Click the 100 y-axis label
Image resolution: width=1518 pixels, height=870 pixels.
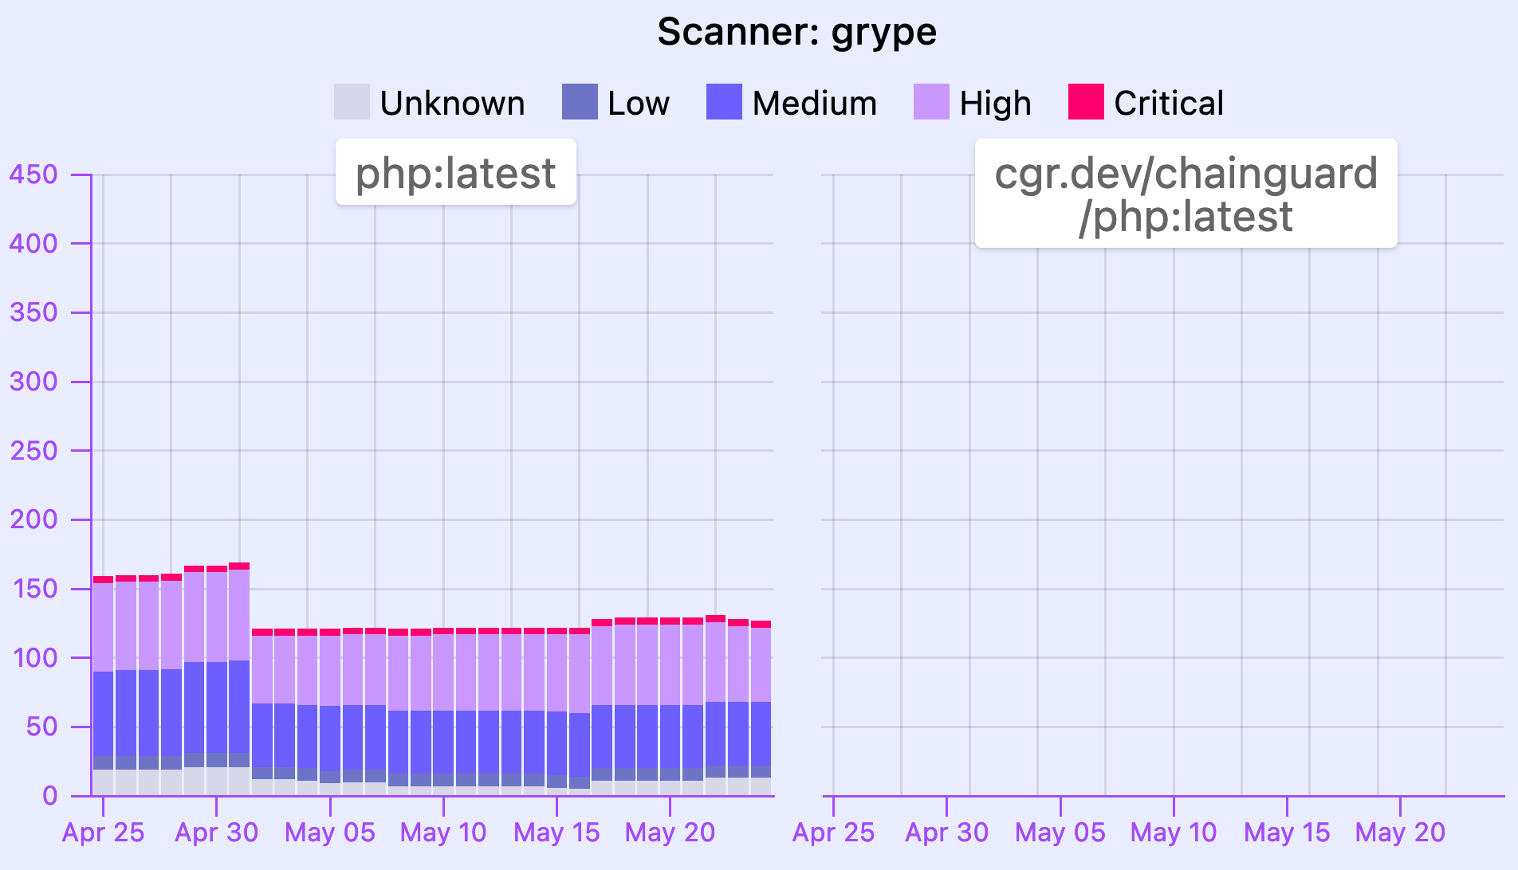tap(33, 657)
